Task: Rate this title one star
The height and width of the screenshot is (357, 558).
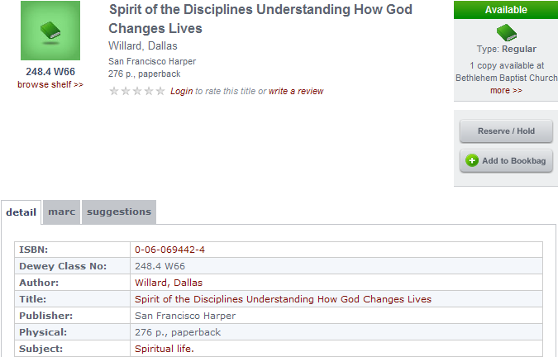Action: (x=114, y=91)
